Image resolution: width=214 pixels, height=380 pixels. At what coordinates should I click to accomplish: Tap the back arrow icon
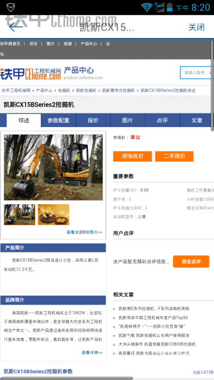tap(16, 27)
